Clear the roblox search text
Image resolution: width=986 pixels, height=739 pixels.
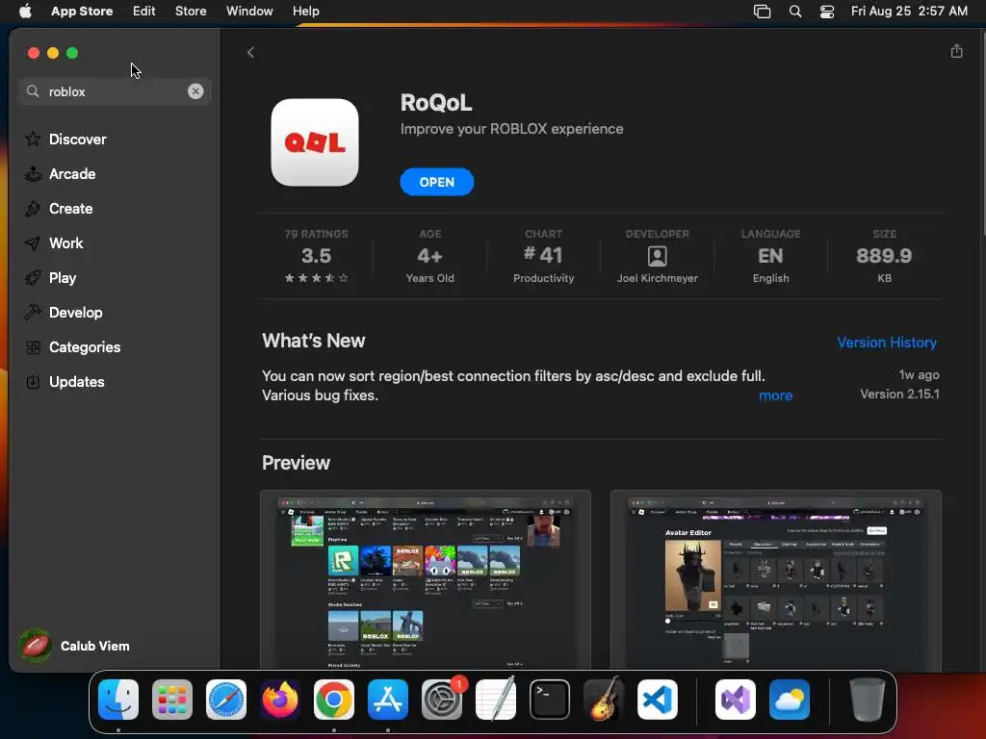[195, 91]
